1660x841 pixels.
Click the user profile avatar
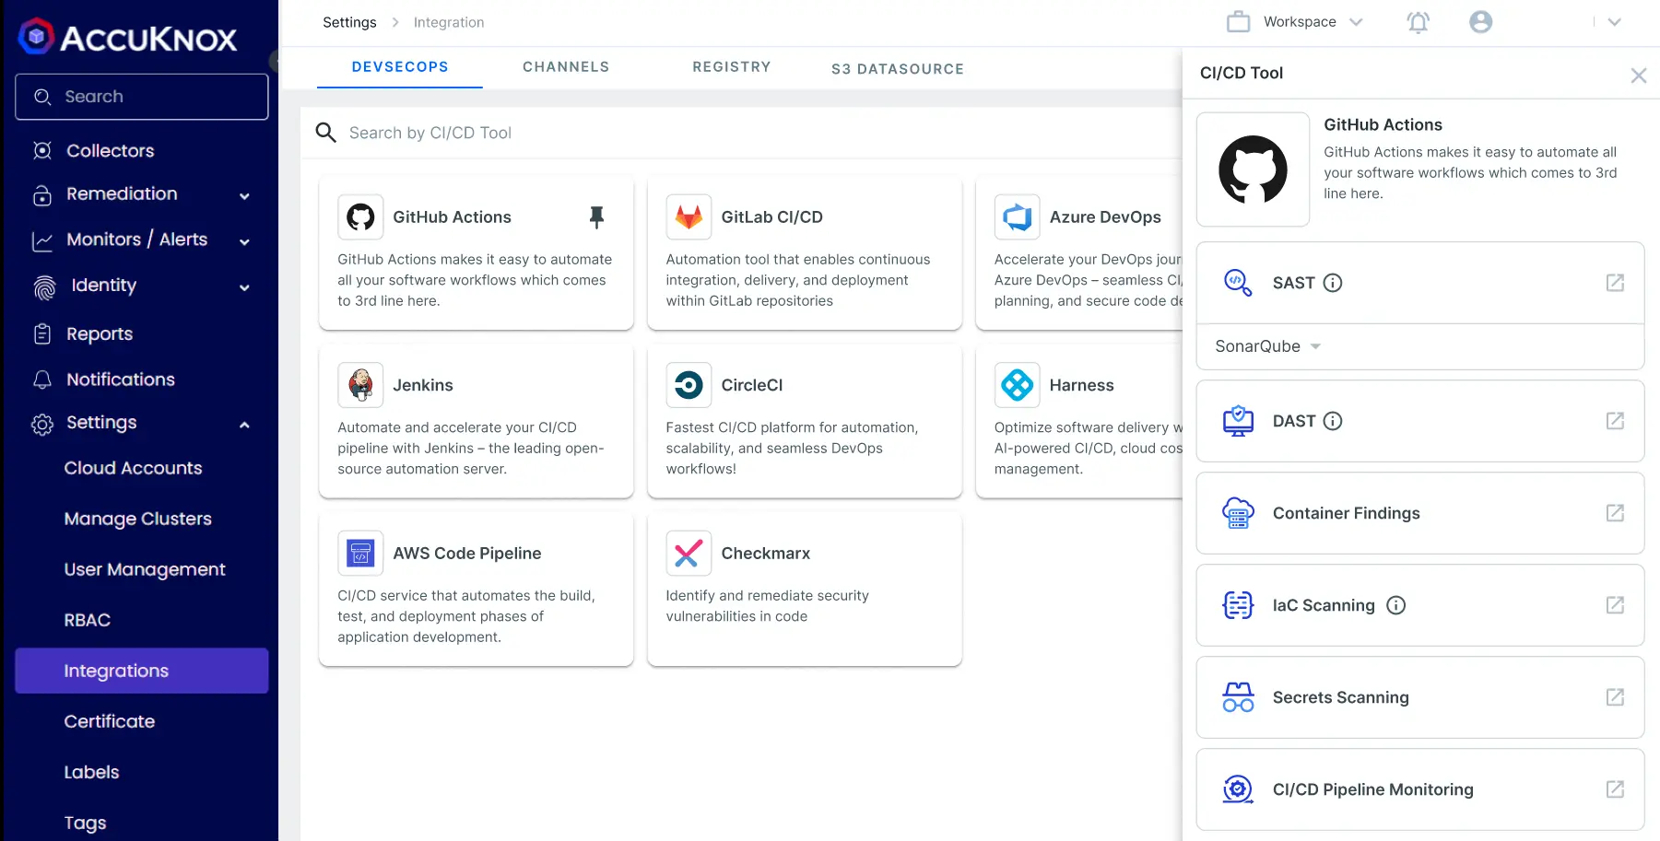1480,21
